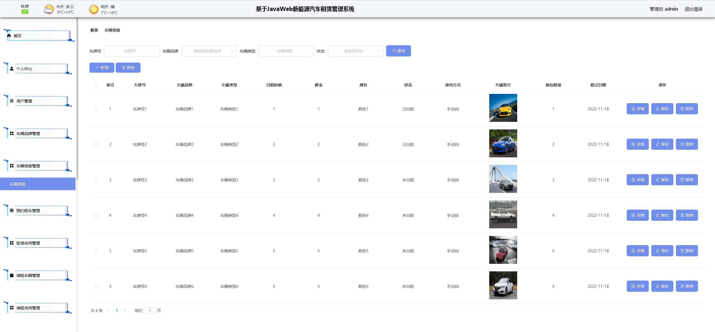715x332 pixels.
Task: Check the checkbox for row 车牌号1
Action: click(96, 109)
